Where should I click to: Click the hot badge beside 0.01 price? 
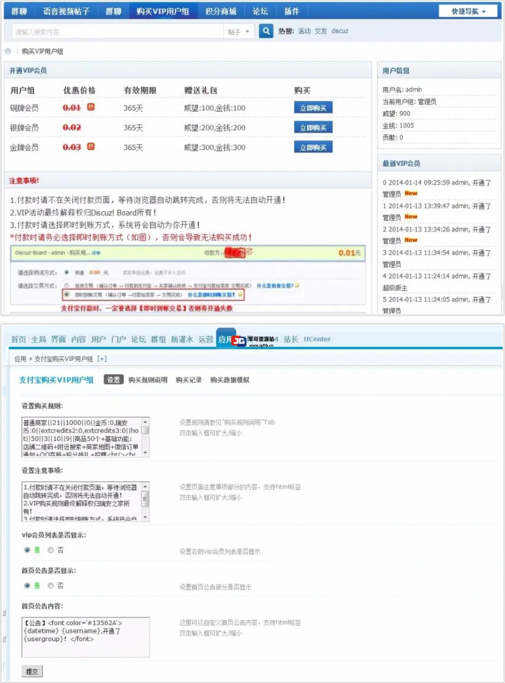click(x=91, y=107)
